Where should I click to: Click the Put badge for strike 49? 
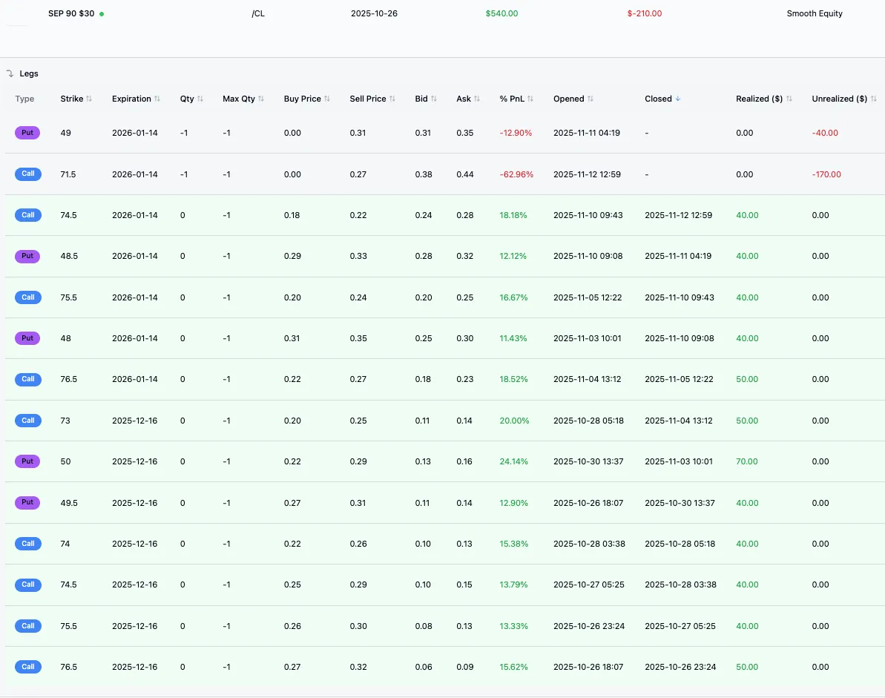click(x=27, y=134)
